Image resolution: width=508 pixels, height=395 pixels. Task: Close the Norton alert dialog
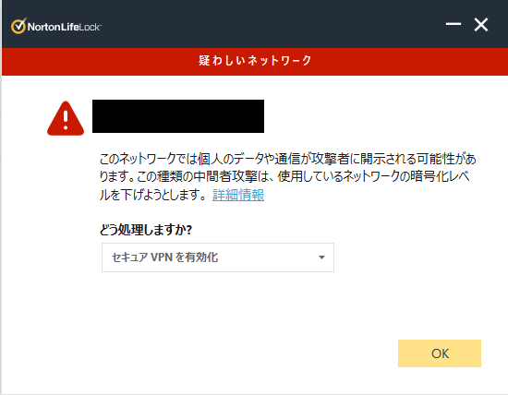click(481, 25)
